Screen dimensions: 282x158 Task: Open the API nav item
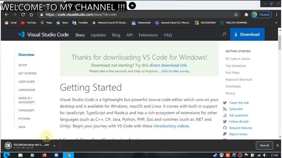[129, 35]
